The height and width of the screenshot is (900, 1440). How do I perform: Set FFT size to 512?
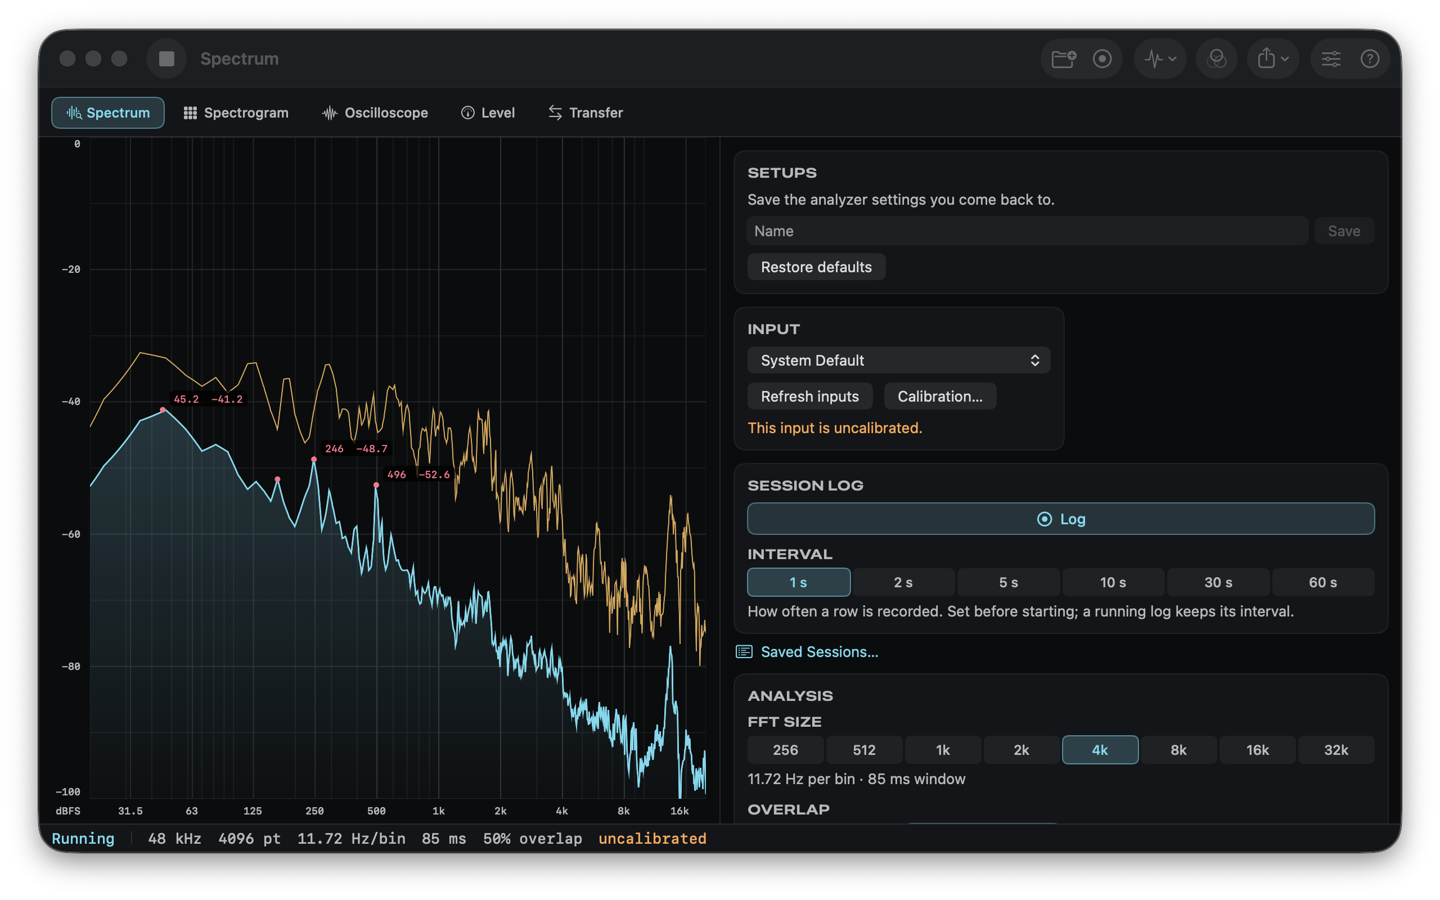864,749
